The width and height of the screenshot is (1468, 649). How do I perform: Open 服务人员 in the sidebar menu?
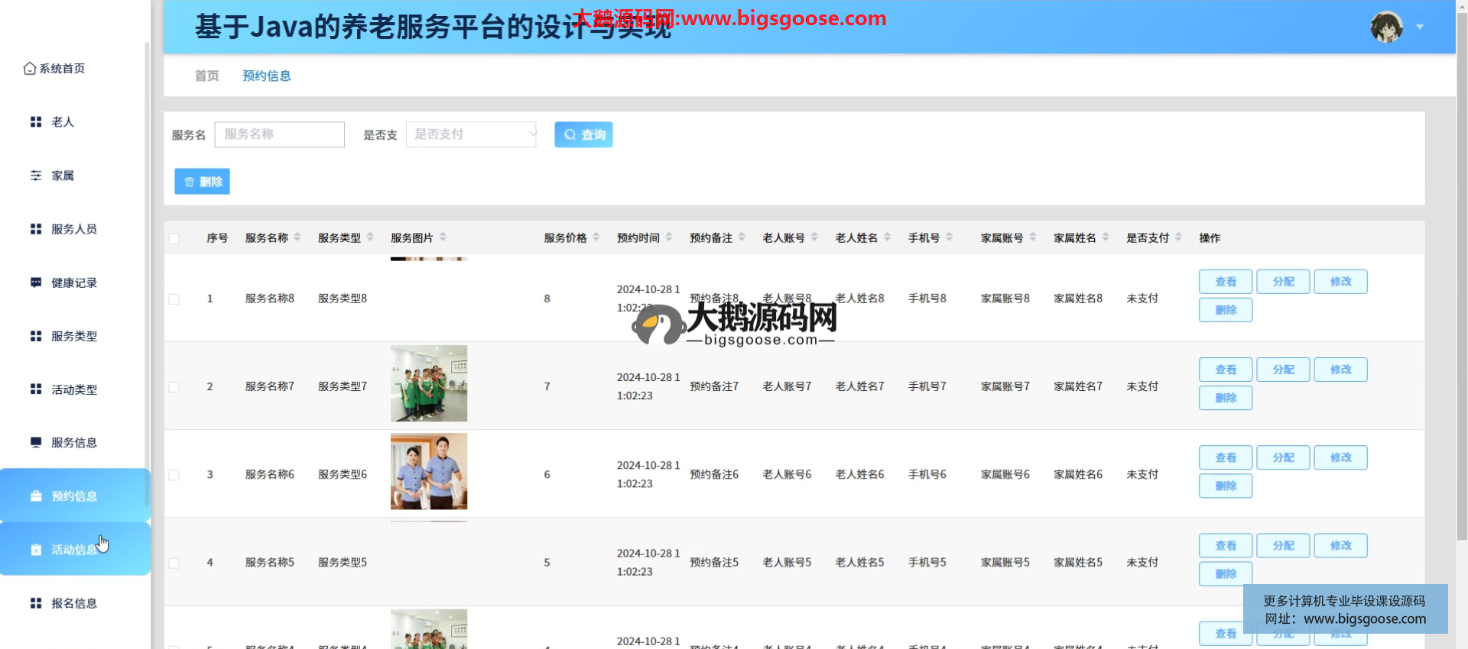73,229
